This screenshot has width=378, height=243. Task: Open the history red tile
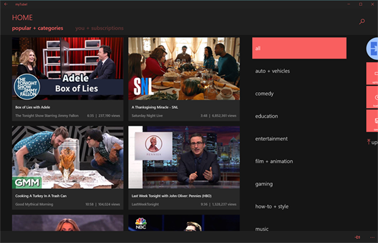pyautogui.click(x=372, y=97)
